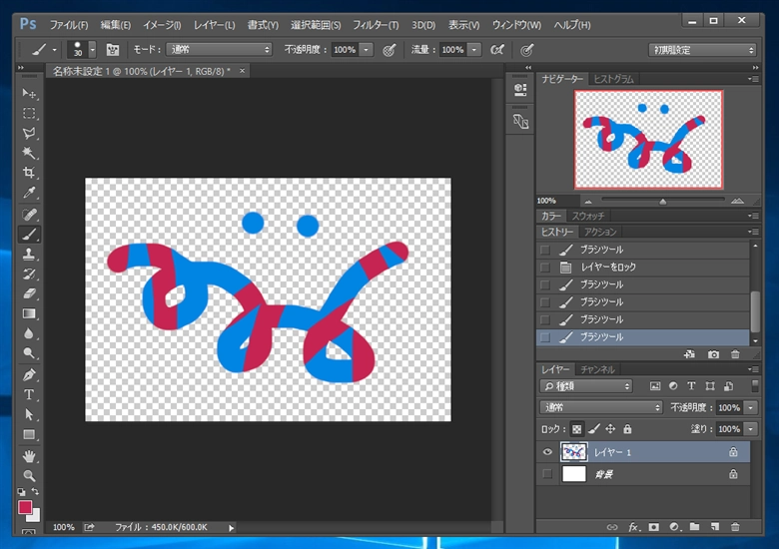Select the Hand tool
This screenshot has width=779, height=549.
29,456
